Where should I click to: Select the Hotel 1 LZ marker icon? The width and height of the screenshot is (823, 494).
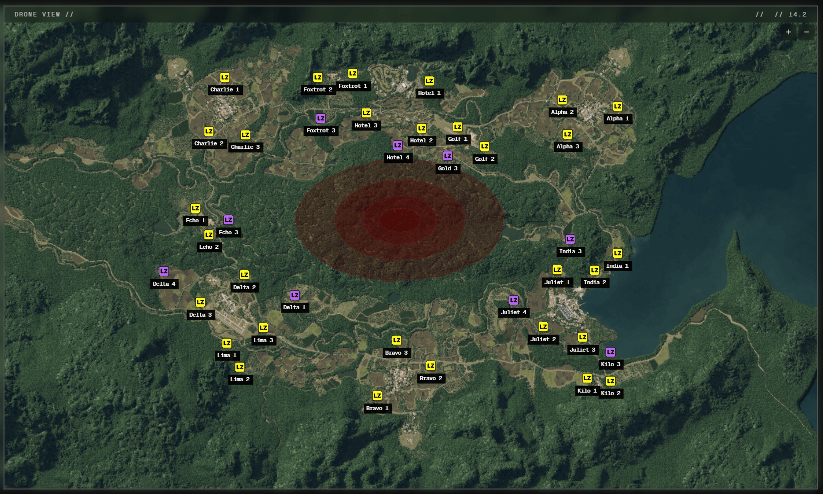(429, 81)
